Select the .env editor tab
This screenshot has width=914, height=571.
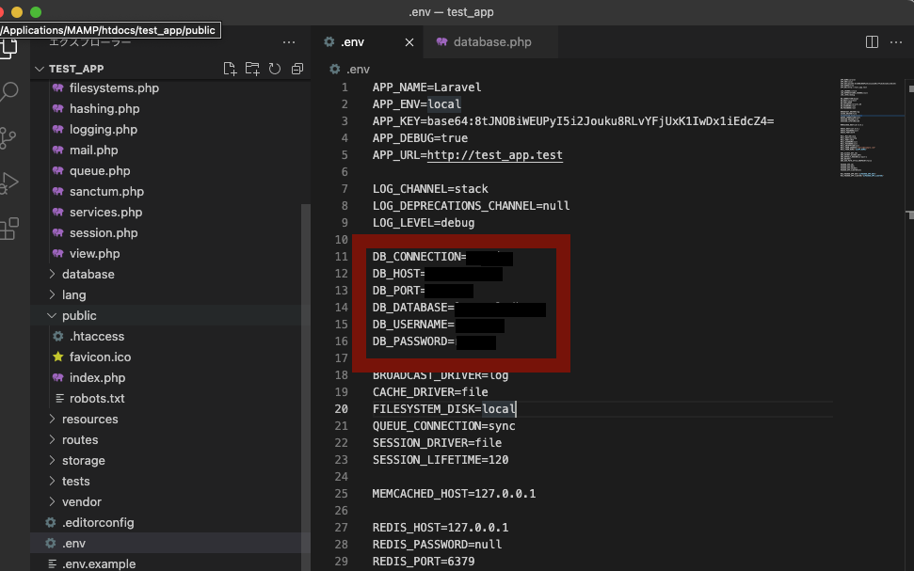click(367, 42)
